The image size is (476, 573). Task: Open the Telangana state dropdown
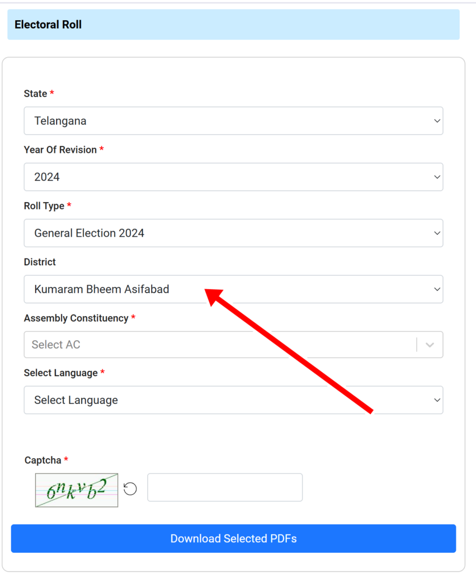pos(233,121)
